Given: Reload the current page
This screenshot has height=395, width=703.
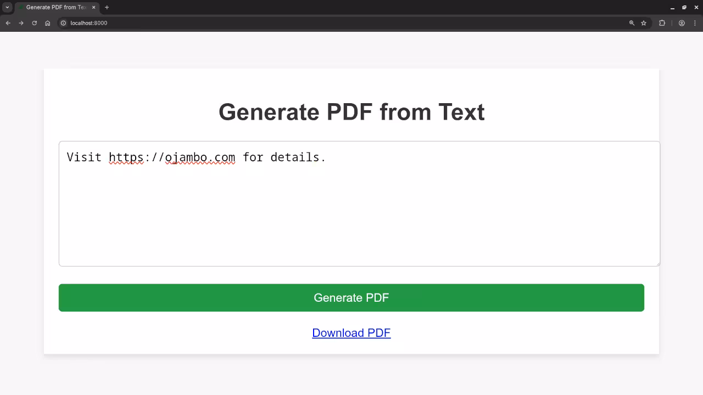Looking at the screenshot, I should (34, 23).
